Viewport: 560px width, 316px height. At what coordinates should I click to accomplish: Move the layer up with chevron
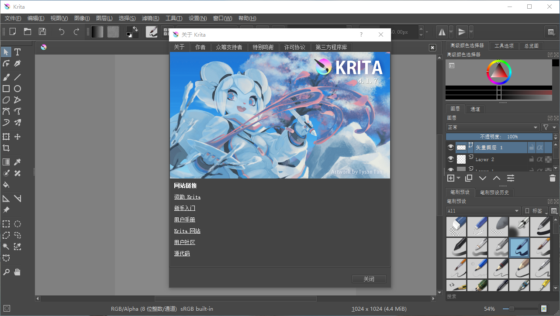click(x=497, y=178)
